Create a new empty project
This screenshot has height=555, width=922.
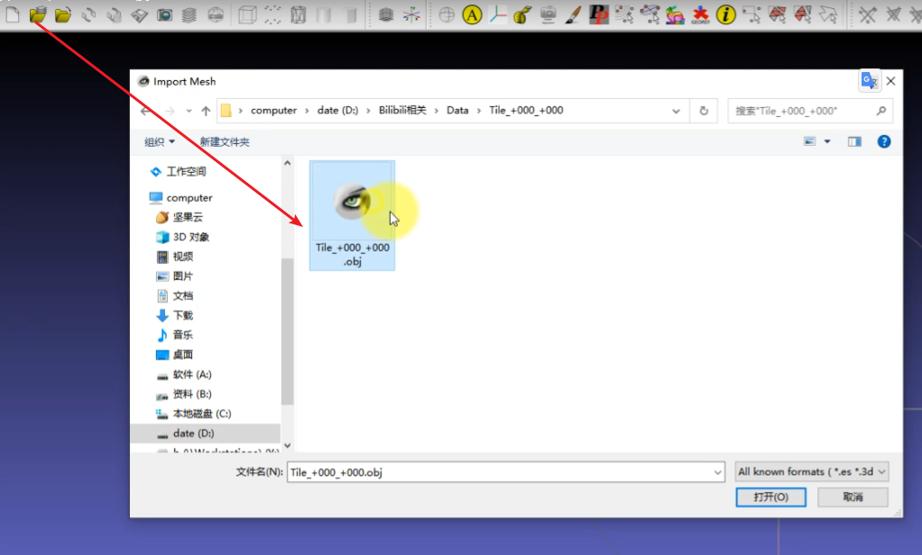[11, 14]
